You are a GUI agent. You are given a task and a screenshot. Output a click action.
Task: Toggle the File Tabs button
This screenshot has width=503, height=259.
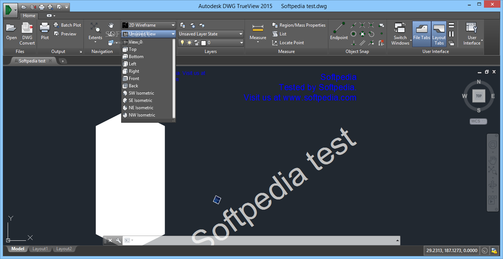click(x=421, y=33)
